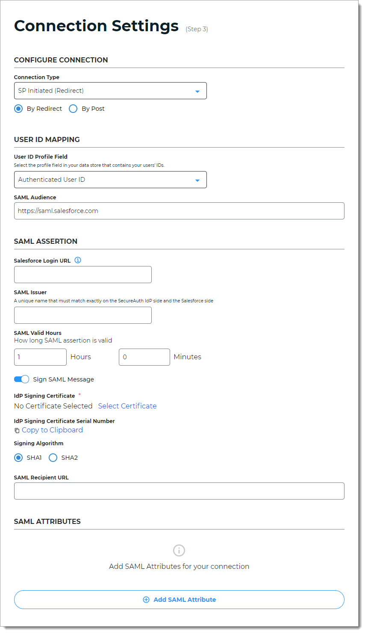Select the By Post radio button

[73, 109]
